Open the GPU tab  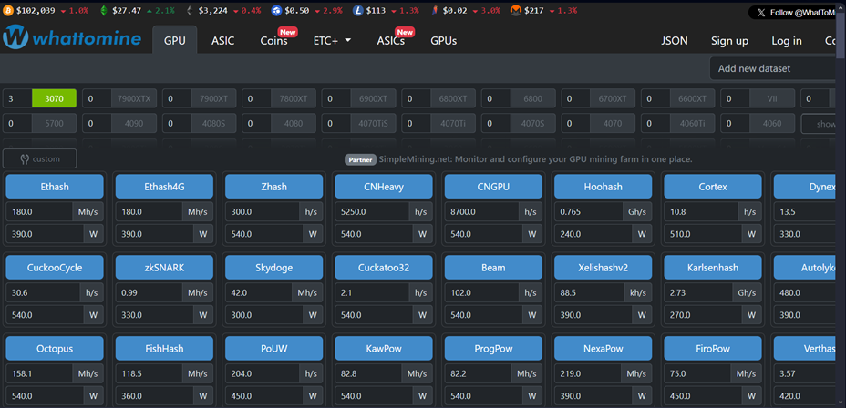click(x=175, y=41)
